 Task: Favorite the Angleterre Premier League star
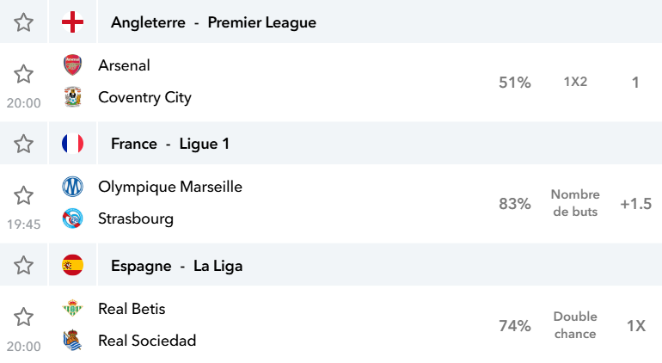24,22
